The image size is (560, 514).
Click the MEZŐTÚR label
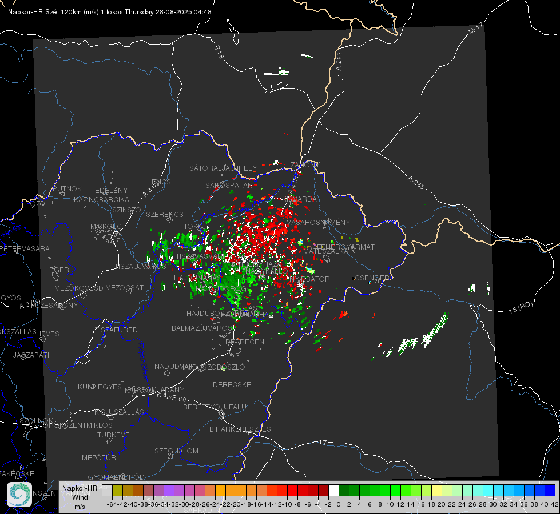[99, 457]
